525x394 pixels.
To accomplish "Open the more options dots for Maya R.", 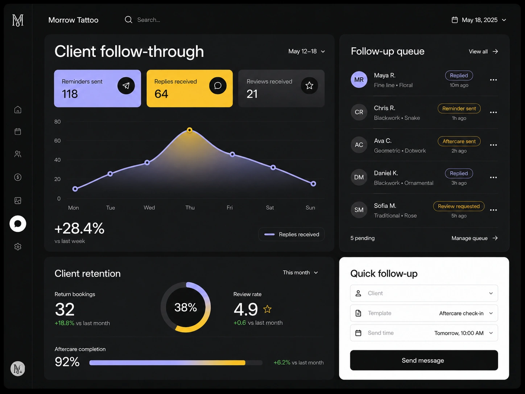I will point(493,80).
